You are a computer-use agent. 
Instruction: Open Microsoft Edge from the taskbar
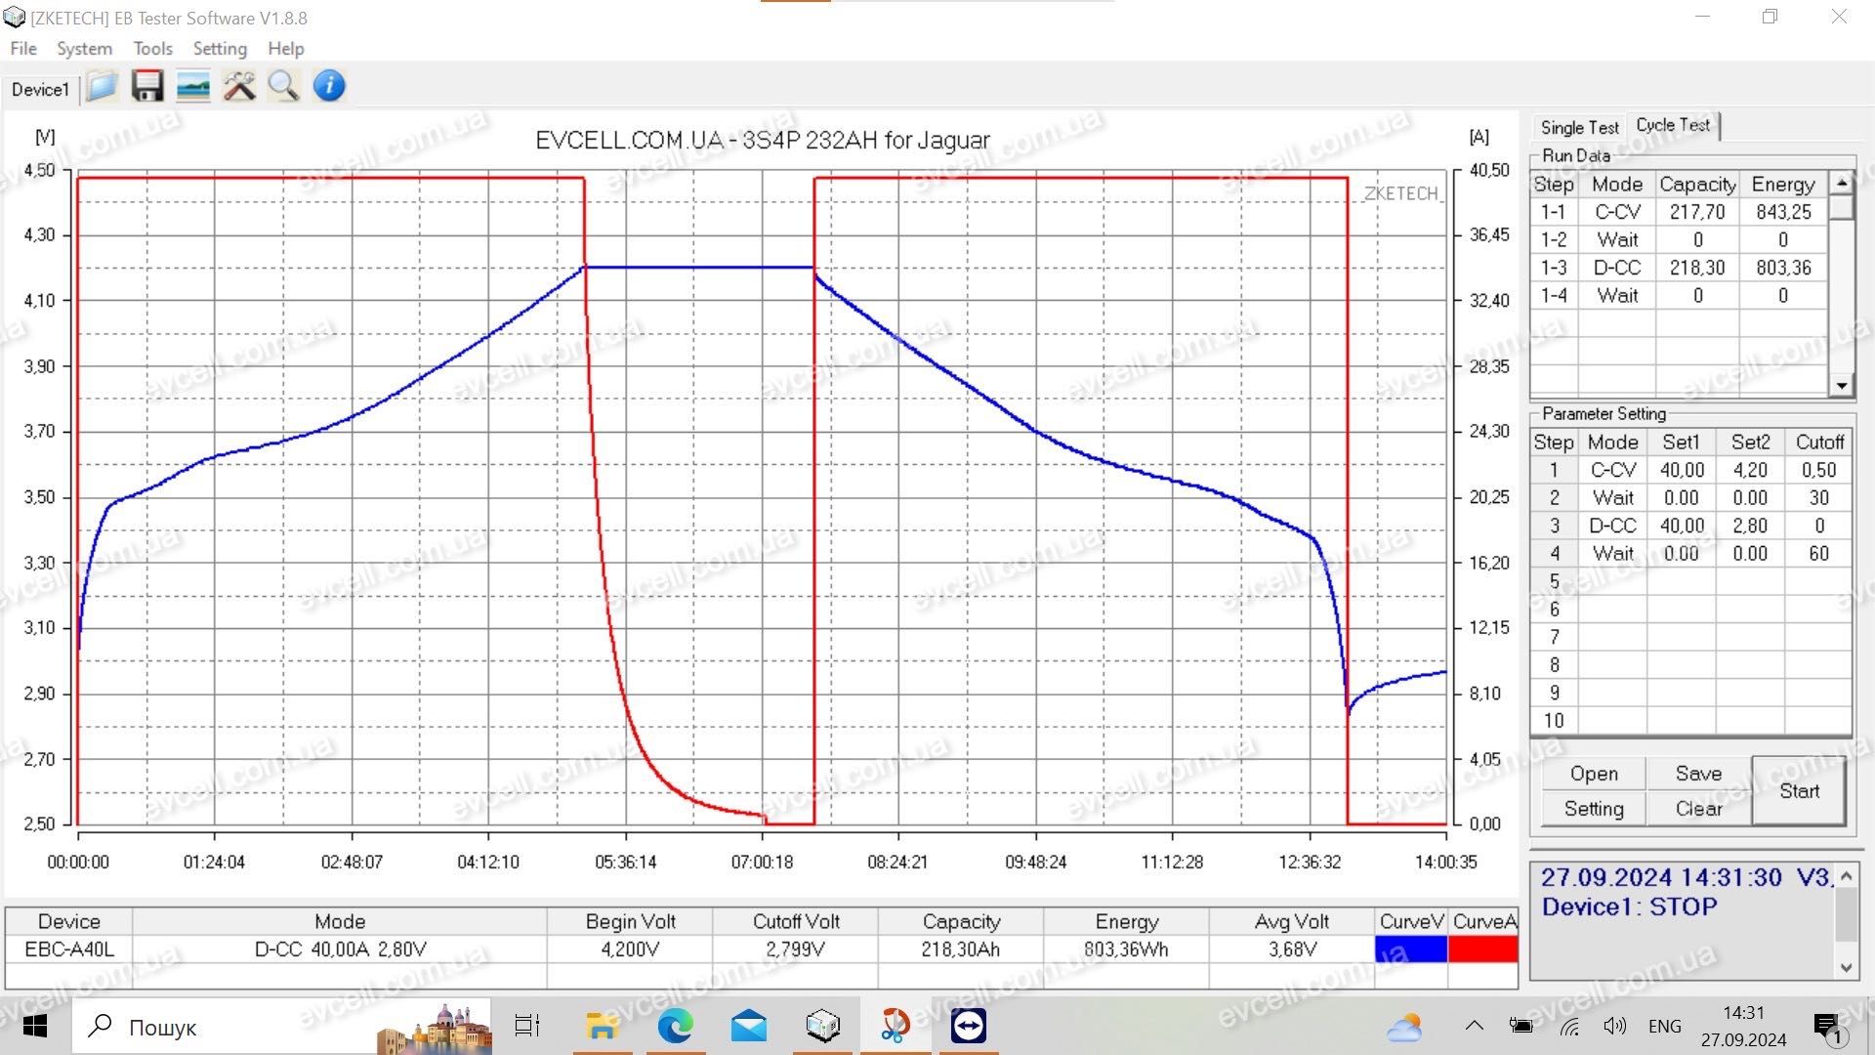(675, 1027)
